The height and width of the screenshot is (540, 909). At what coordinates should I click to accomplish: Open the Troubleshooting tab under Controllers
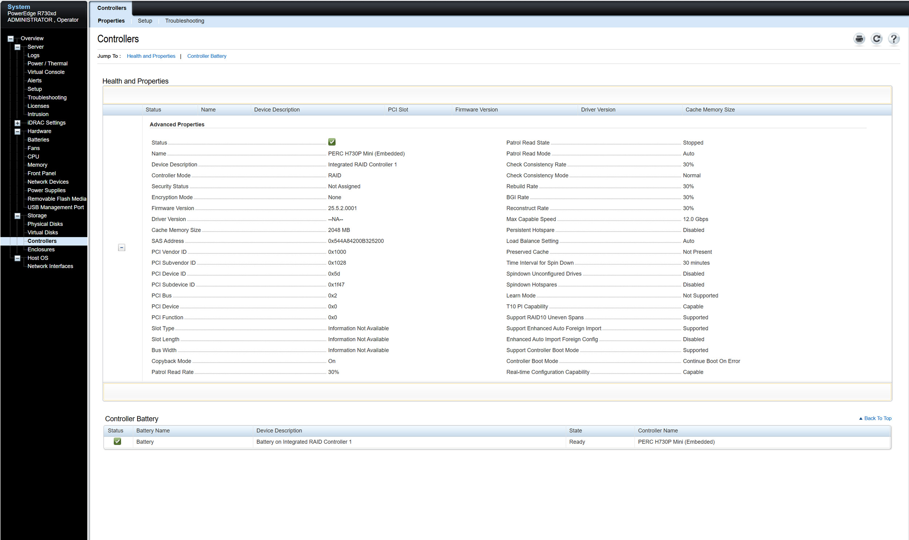(184, 21)
